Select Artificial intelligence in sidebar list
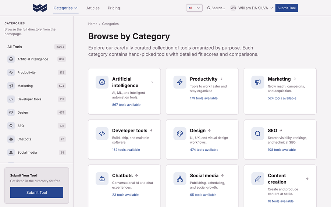Viewport: 331px width, 207px height. pos(36,59)
